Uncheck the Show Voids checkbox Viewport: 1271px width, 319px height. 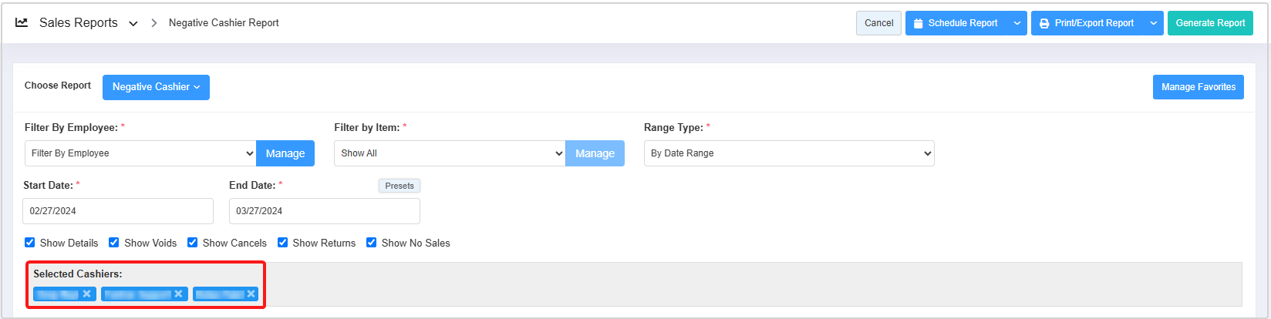pos(114,242)
